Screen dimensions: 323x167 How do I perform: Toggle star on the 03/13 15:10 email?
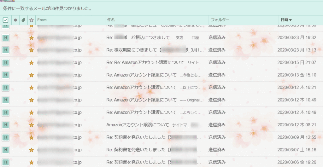coord(32,75)
